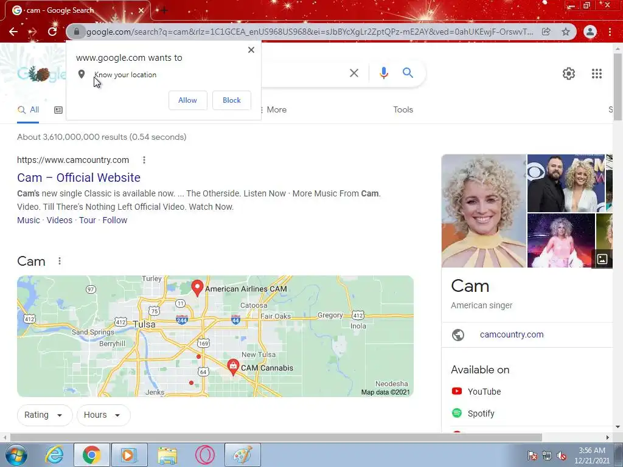Launch Opera from the taskbar

(x=205, y=455)
